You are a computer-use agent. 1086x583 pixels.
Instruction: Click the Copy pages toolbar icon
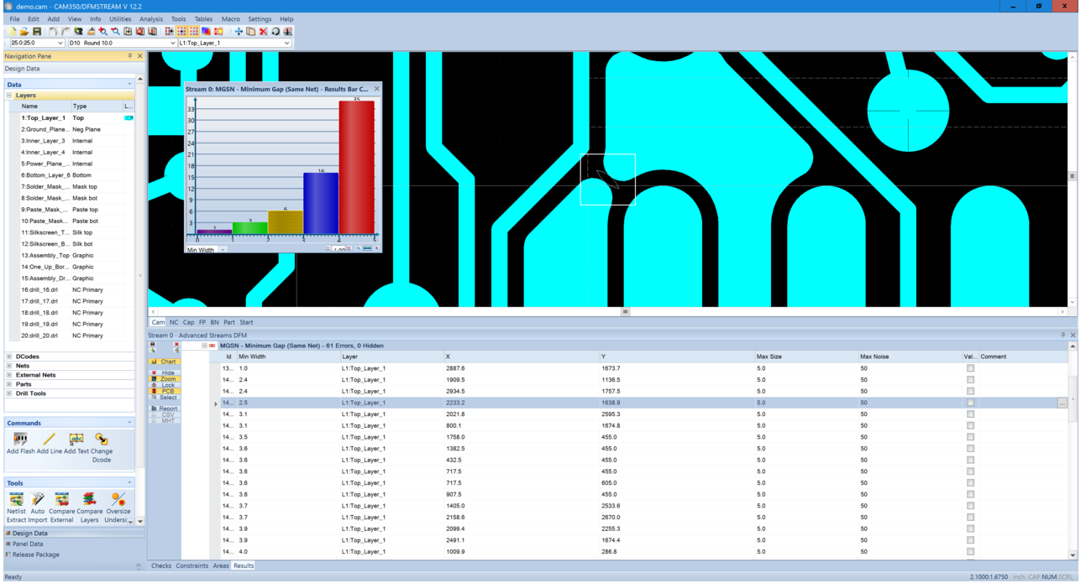point(251,31)
